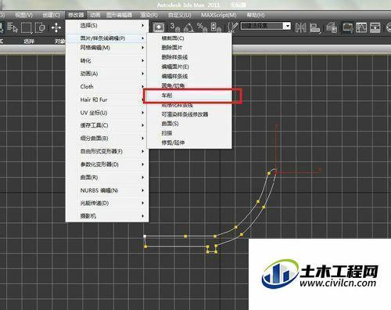The image size is (391, 310).
Task: Choose 删除面片 from the submenu
Action: tap(189, 48)
